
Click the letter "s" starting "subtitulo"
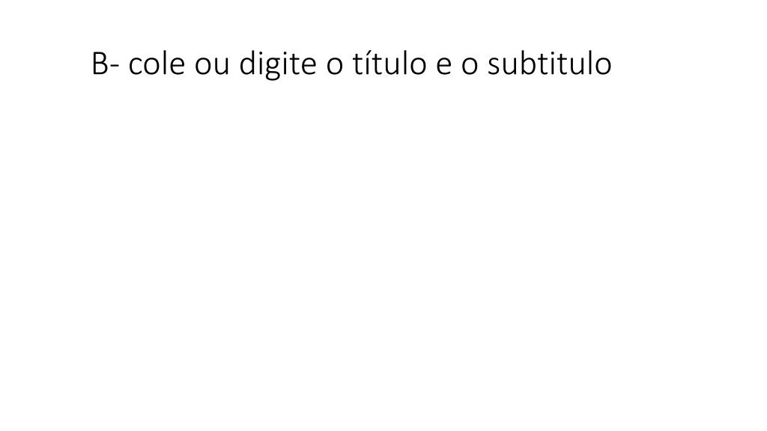pyautogui.click(x=494, y=67)
